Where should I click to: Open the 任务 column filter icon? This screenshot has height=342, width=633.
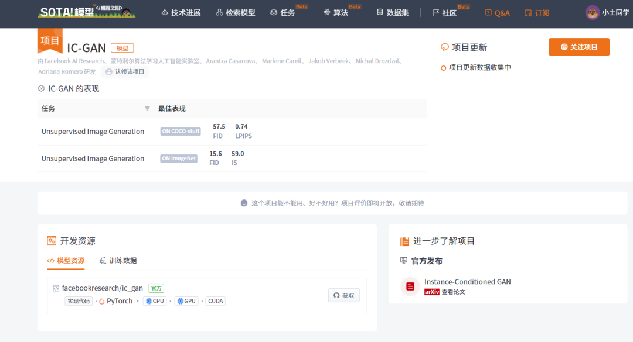pos(147,109)
